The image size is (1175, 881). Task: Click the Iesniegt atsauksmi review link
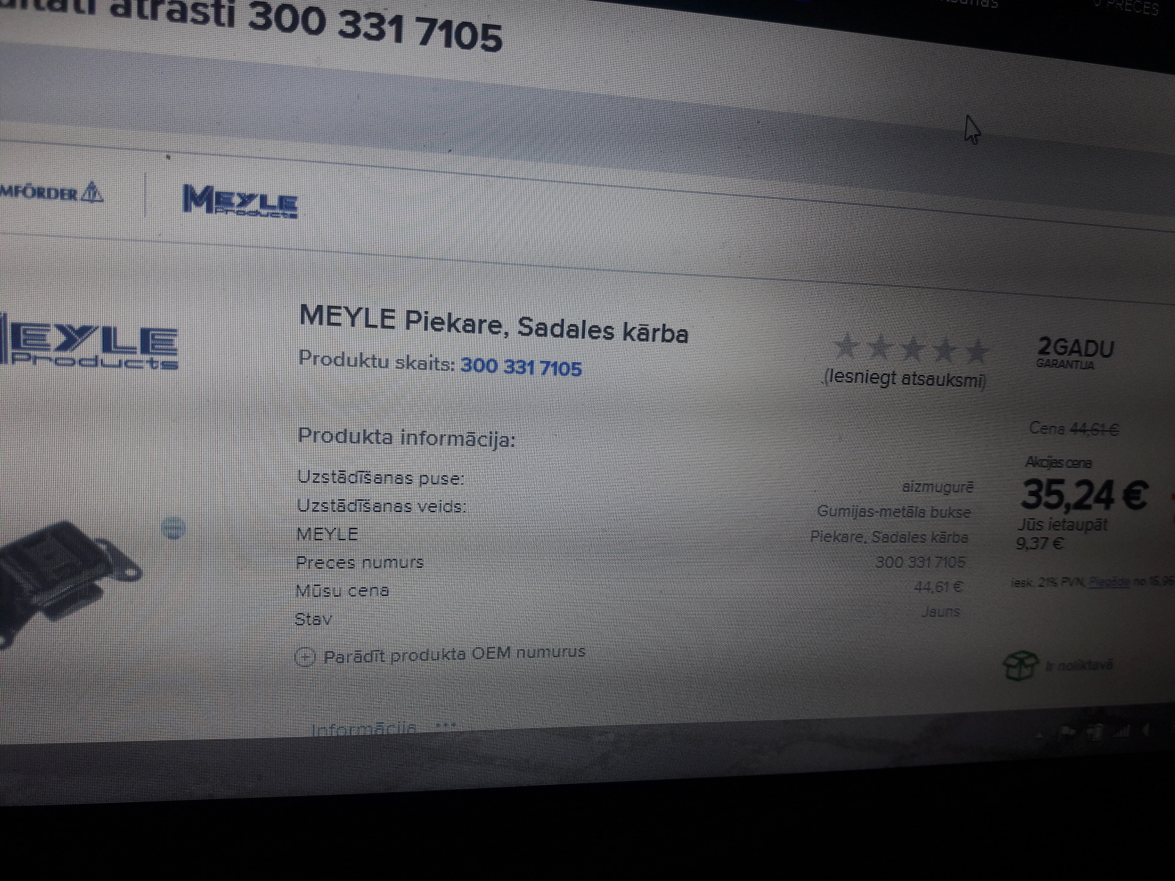(x=905, y=377)
